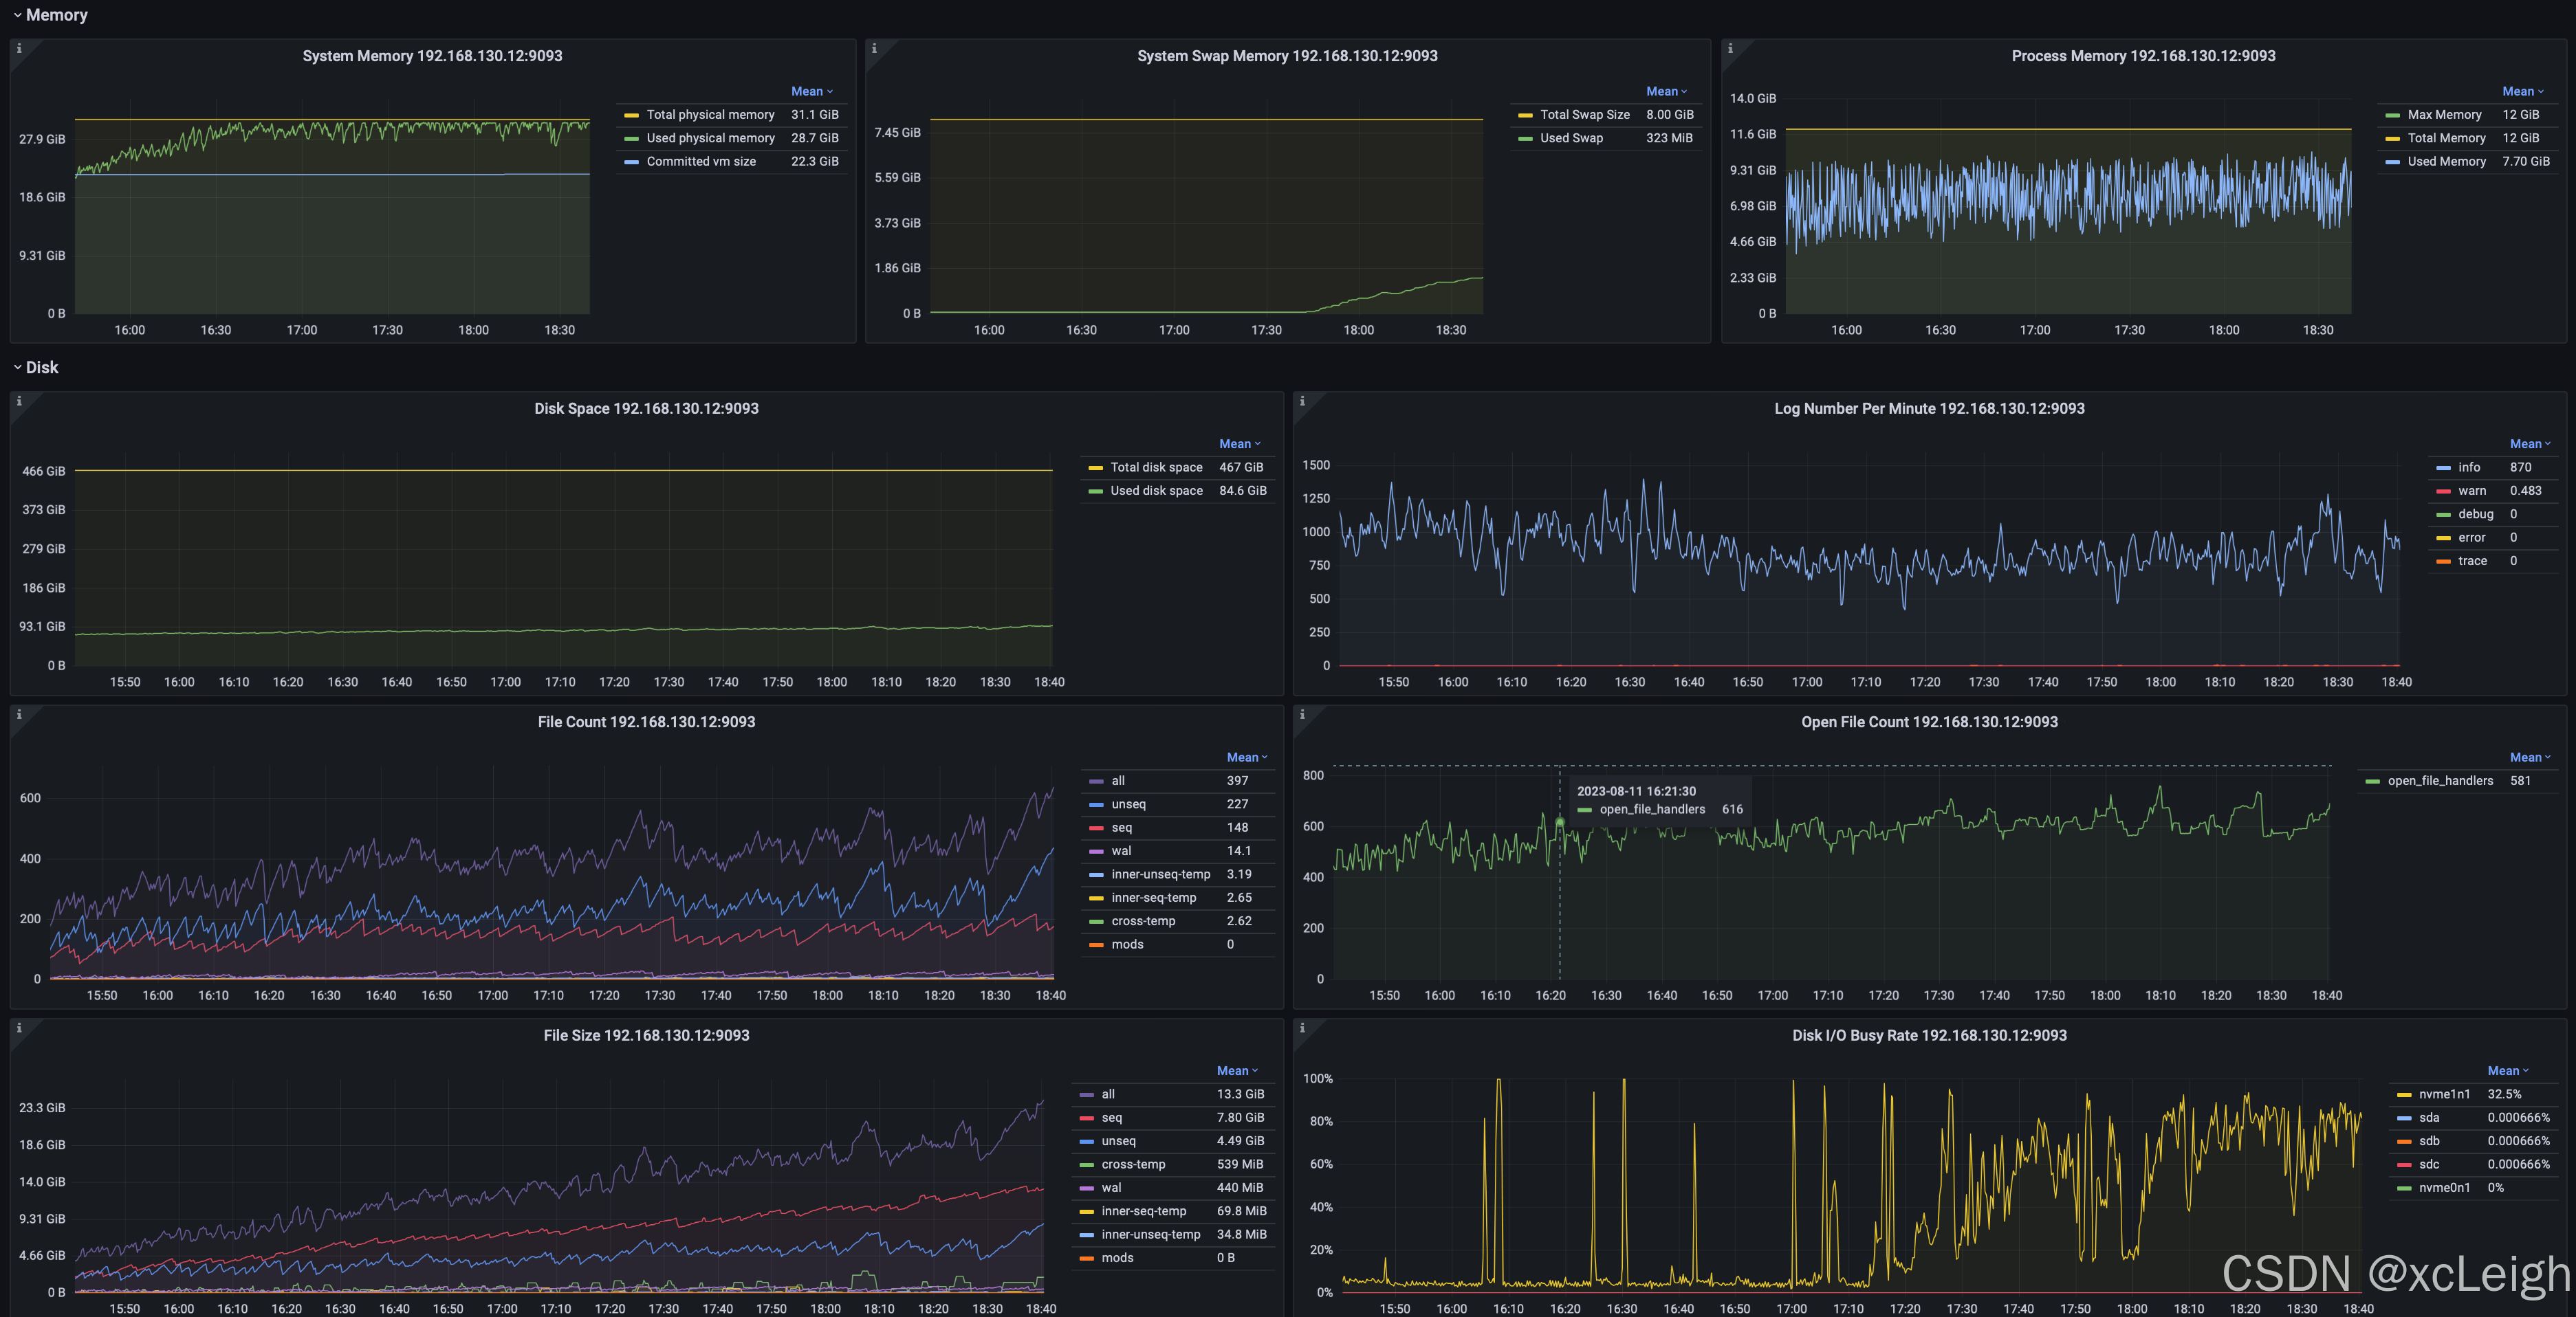Toggle the 'Used Swap' legend series

point(1571,138)
